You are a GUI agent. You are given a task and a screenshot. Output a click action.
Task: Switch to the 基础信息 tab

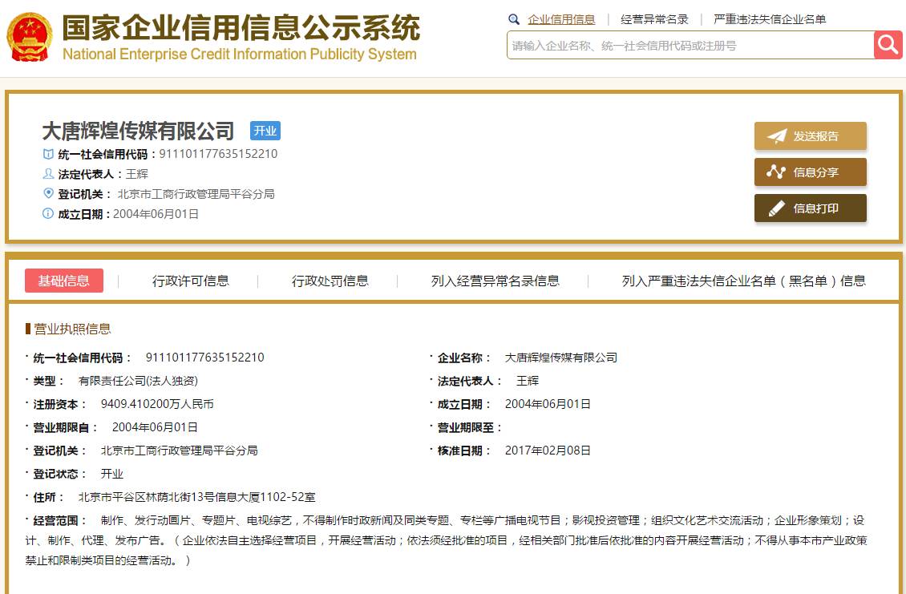point(64,281)
